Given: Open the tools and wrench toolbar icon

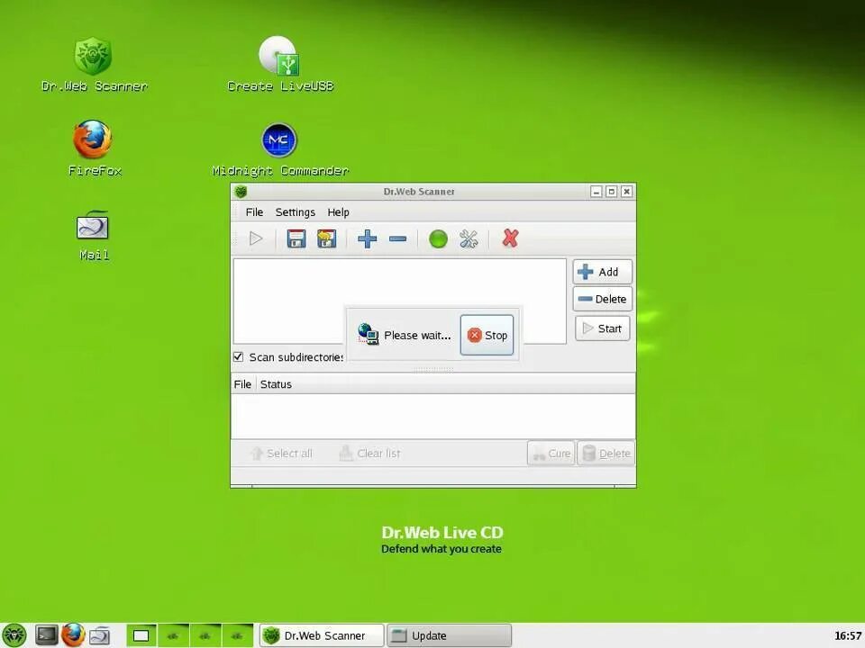Looking at the screenshot, I should coord(469,238).
